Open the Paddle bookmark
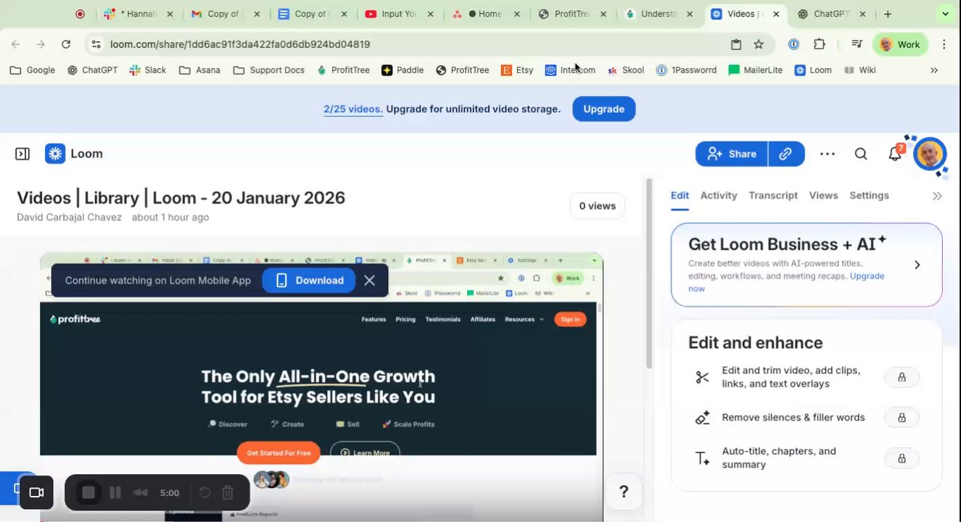This screenshot has width=961, height=522. coord(403,70)
